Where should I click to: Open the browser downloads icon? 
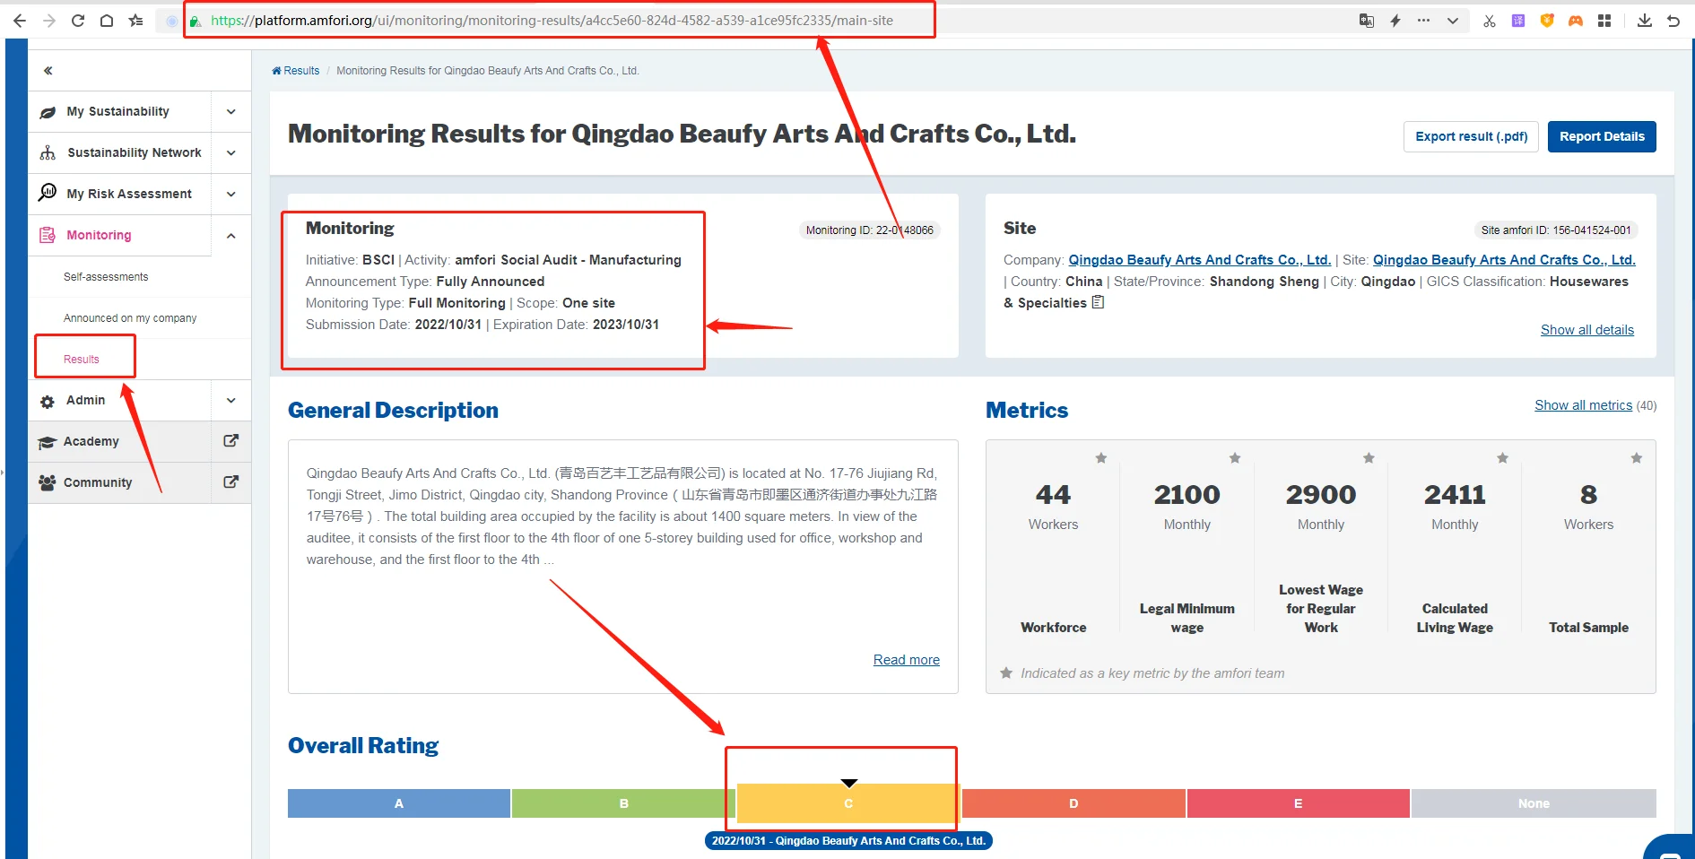(1645, 21)
